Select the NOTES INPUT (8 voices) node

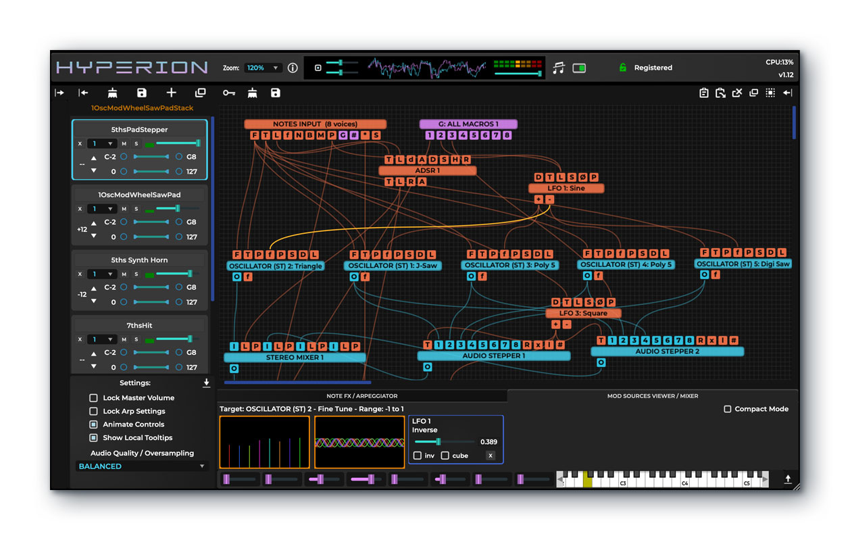click(x=315, y=124)
